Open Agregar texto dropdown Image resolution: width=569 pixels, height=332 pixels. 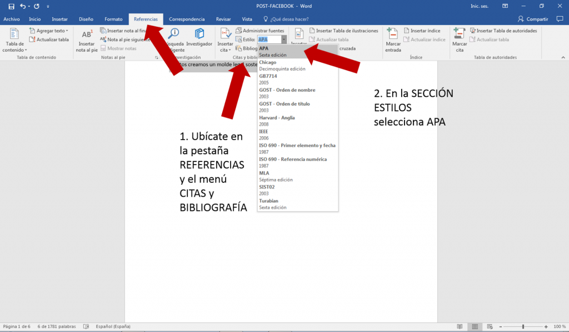(x=49, y=31)
